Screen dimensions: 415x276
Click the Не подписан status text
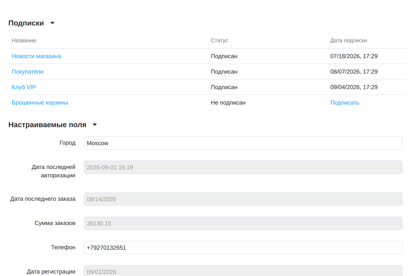[228, 103]
